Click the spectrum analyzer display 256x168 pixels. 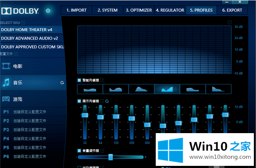coord(154,50)
